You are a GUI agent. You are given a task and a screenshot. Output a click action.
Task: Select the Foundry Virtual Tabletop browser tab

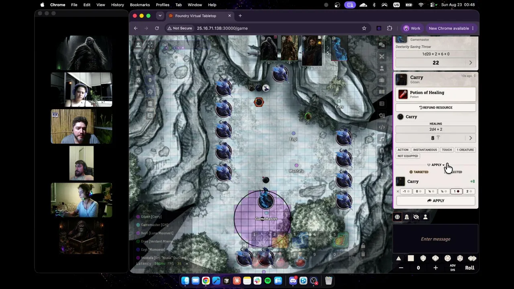[x=200, y=16]
